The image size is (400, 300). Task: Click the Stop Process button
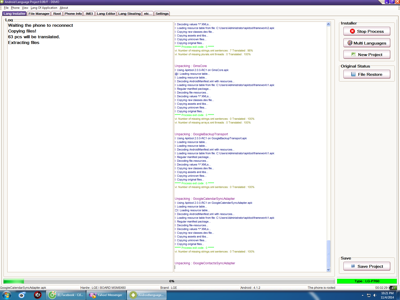(x=367, y=31)
